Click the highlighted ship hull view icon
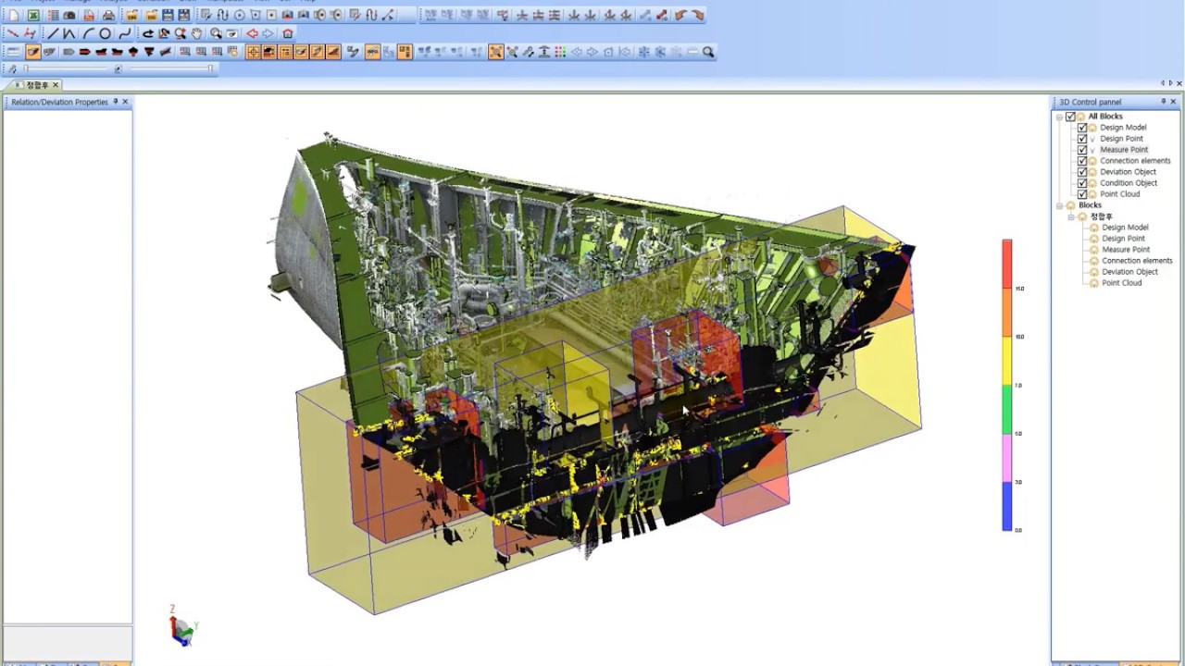 tap(32, 52)
